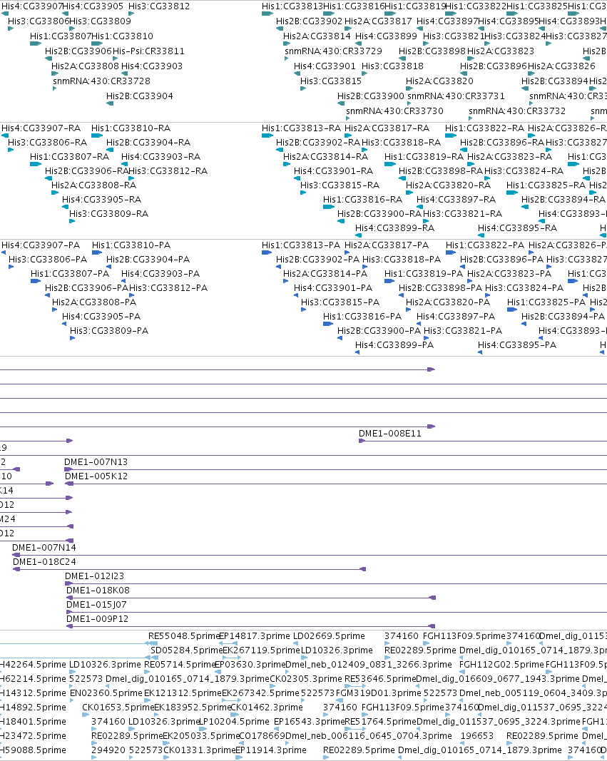Click snmRNA:430:CR33732 label
This screenshot has width=607, height=761.
pyautogui.click(x=517, y=111)
